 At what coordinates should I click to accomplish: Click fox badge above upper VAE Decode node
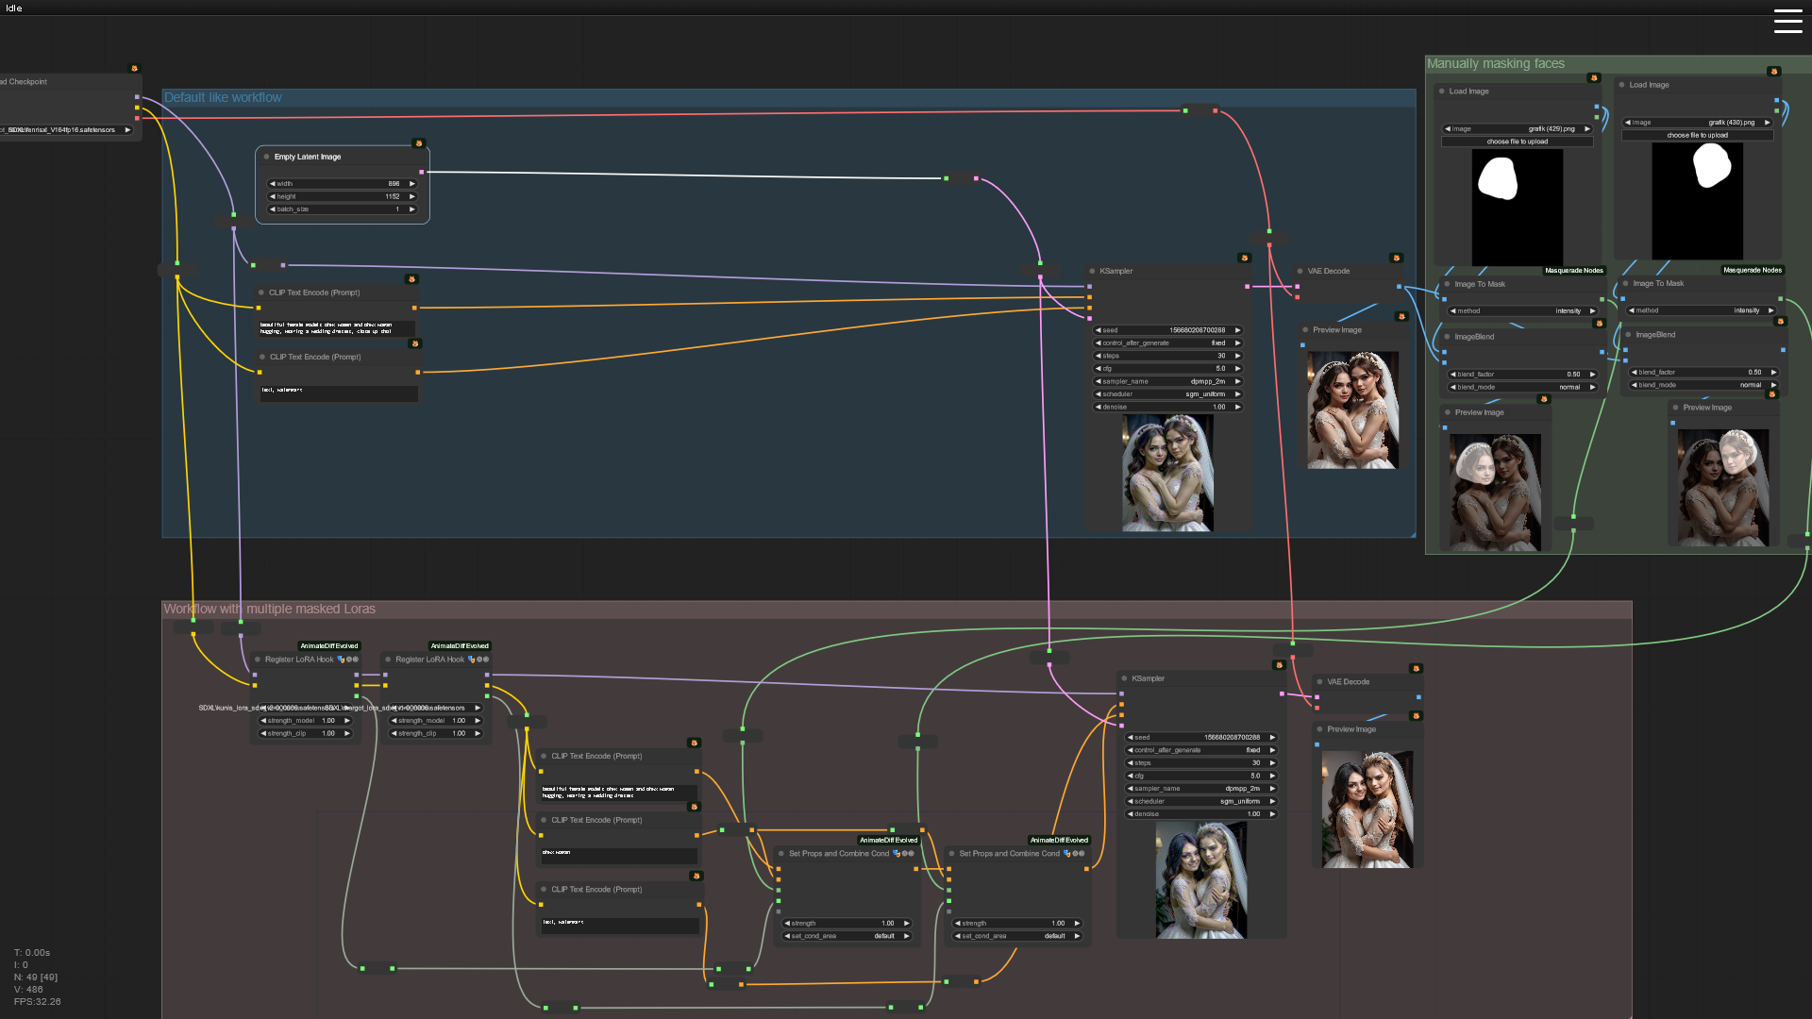click(x=1396, y=258)
